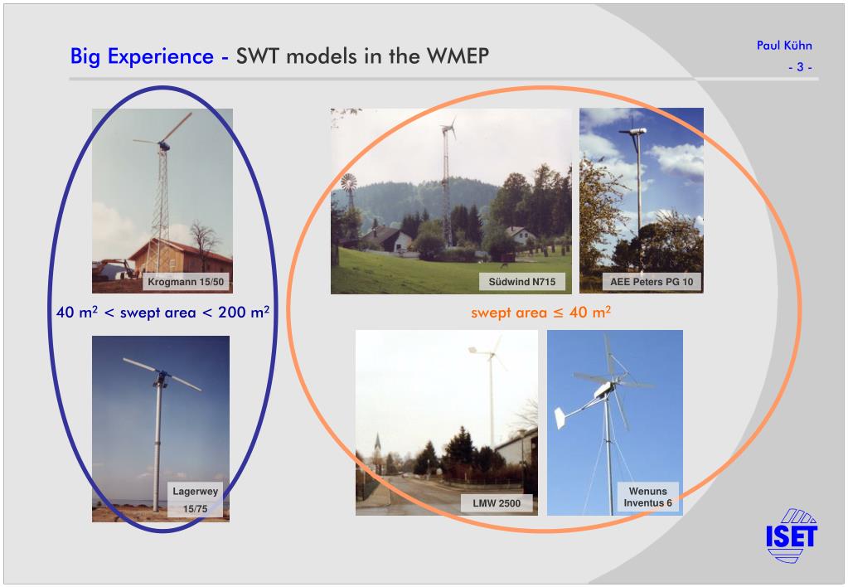The height and width of the screenshot is (587, 848).
Task: Click the 'LMW 2500' caption label
Action: [497, 503]
